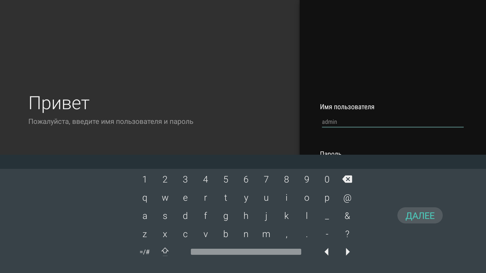
Task: Tap the letter k key
Action: click(x=287, y=216)
